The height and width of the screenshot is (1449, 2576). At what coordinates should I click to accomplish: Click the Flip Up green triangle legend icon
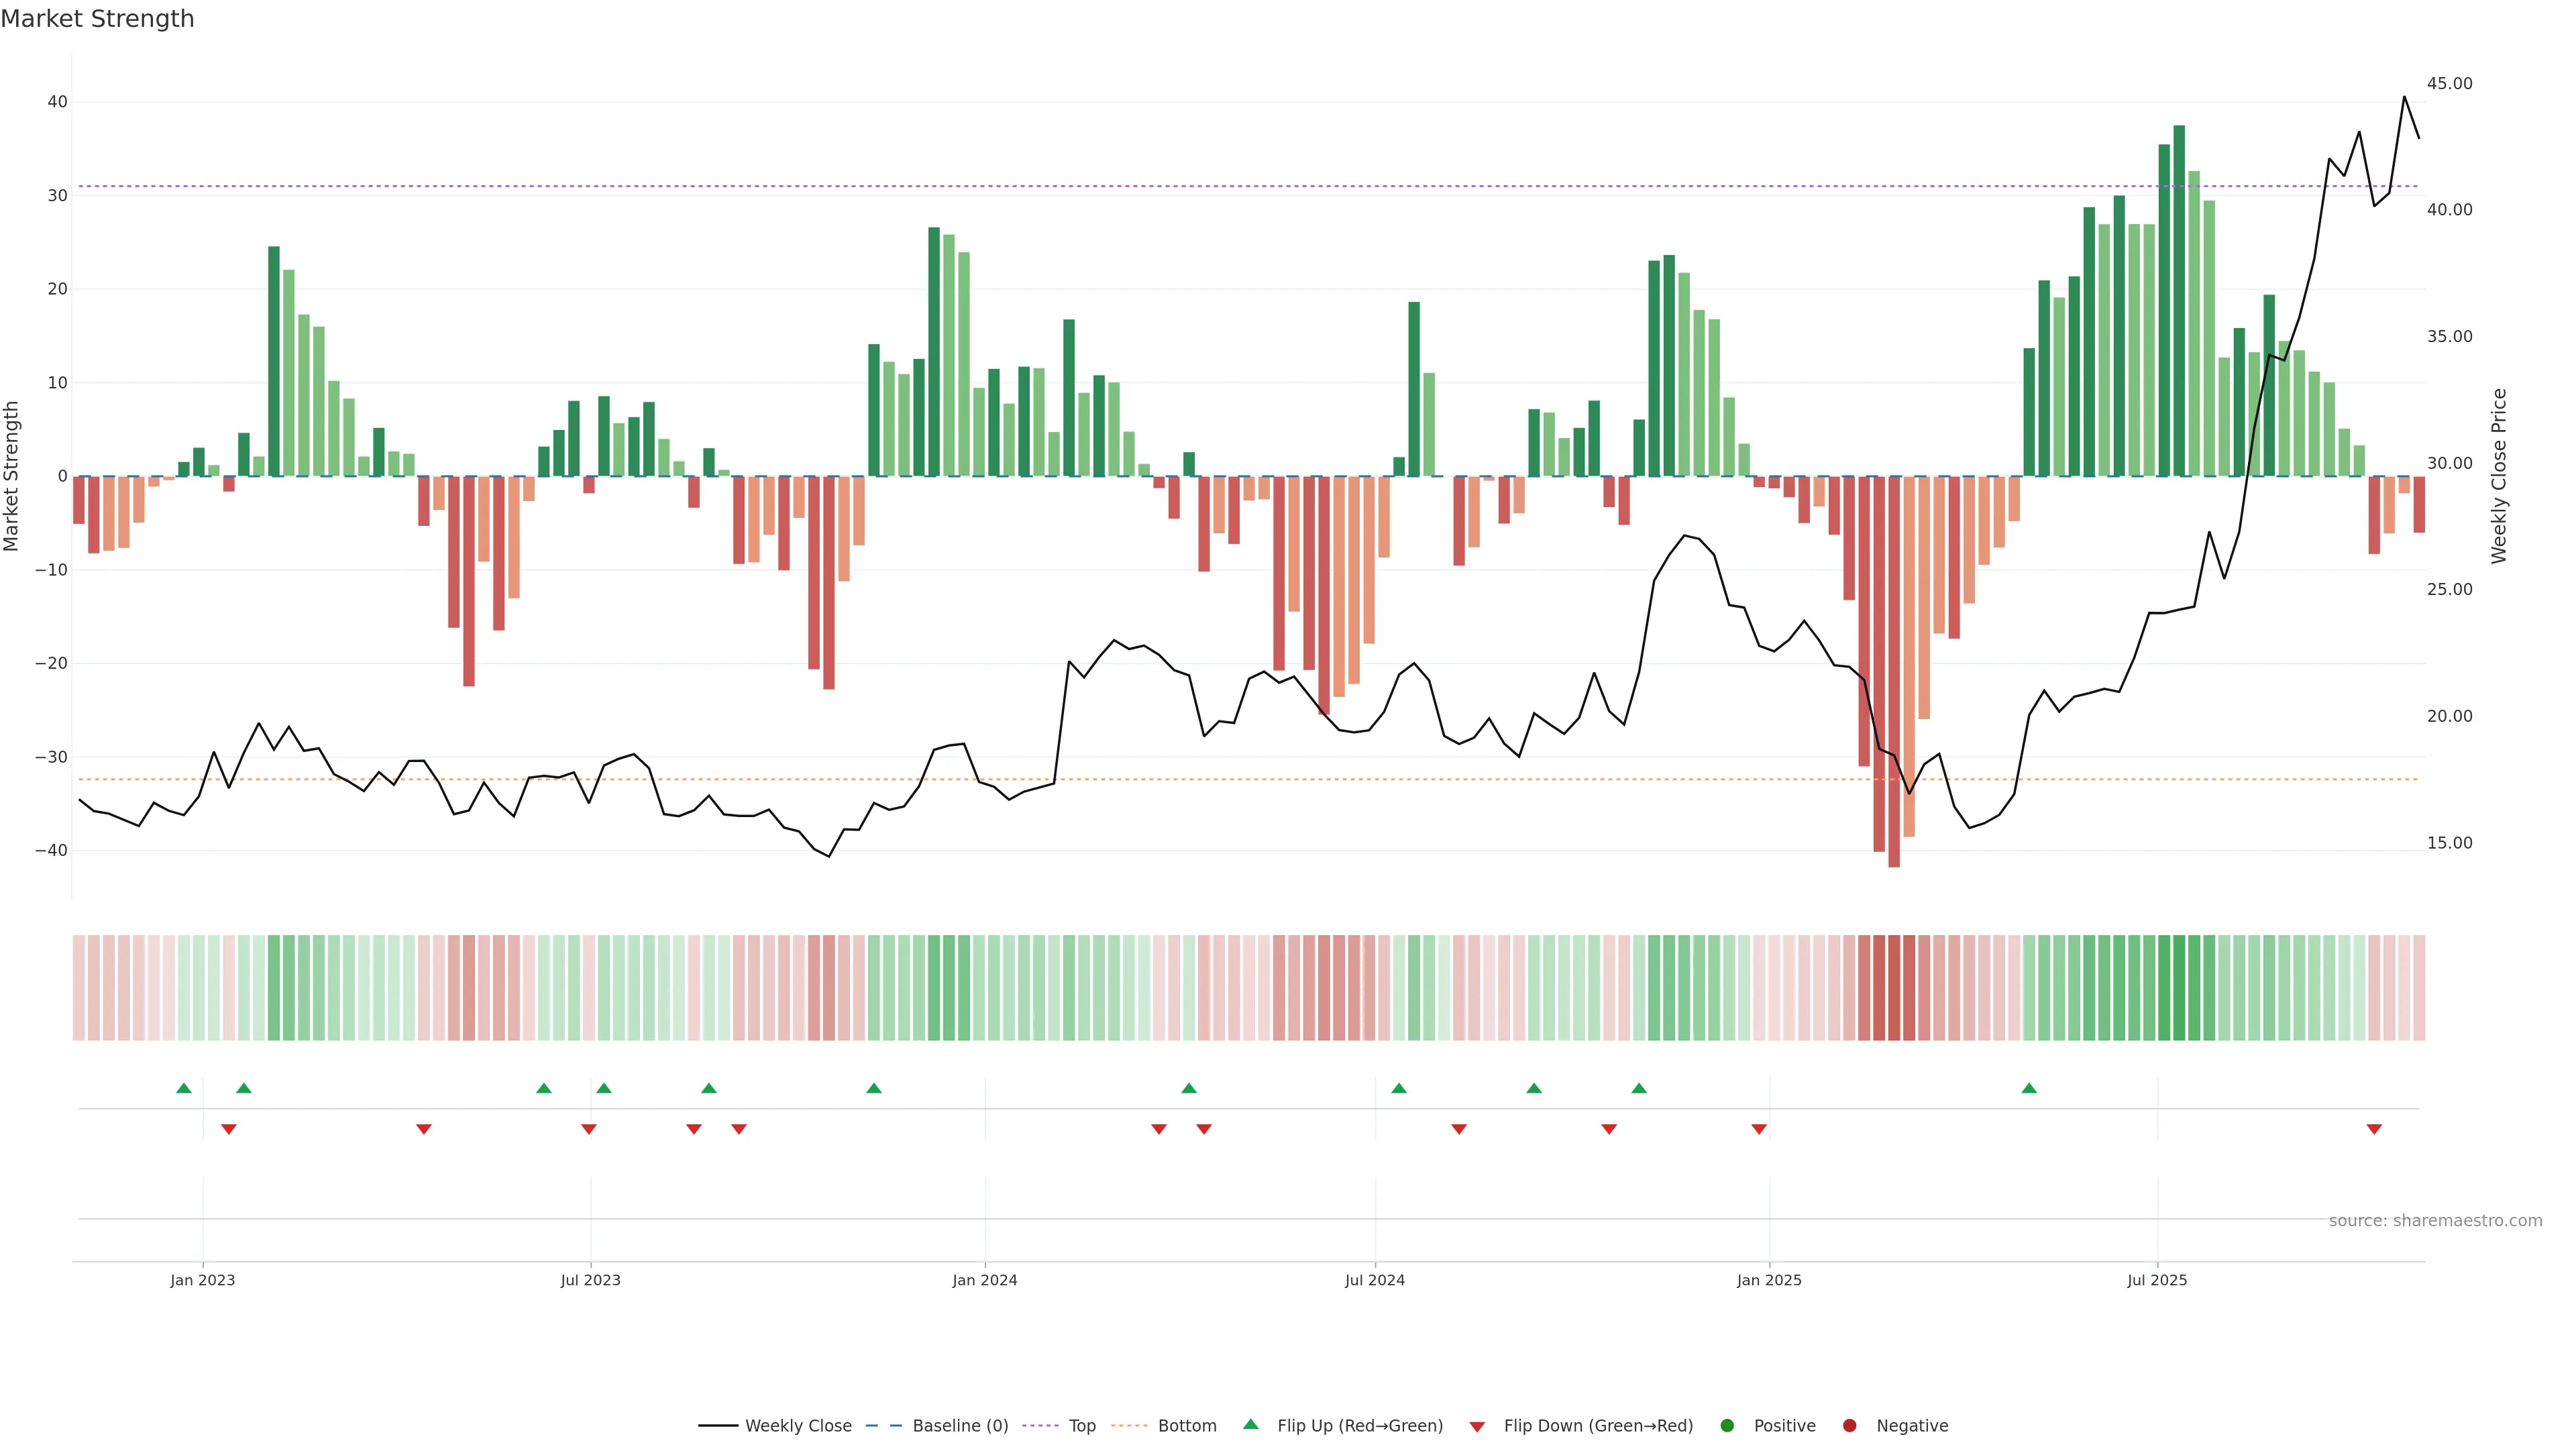(1250, 1424)
